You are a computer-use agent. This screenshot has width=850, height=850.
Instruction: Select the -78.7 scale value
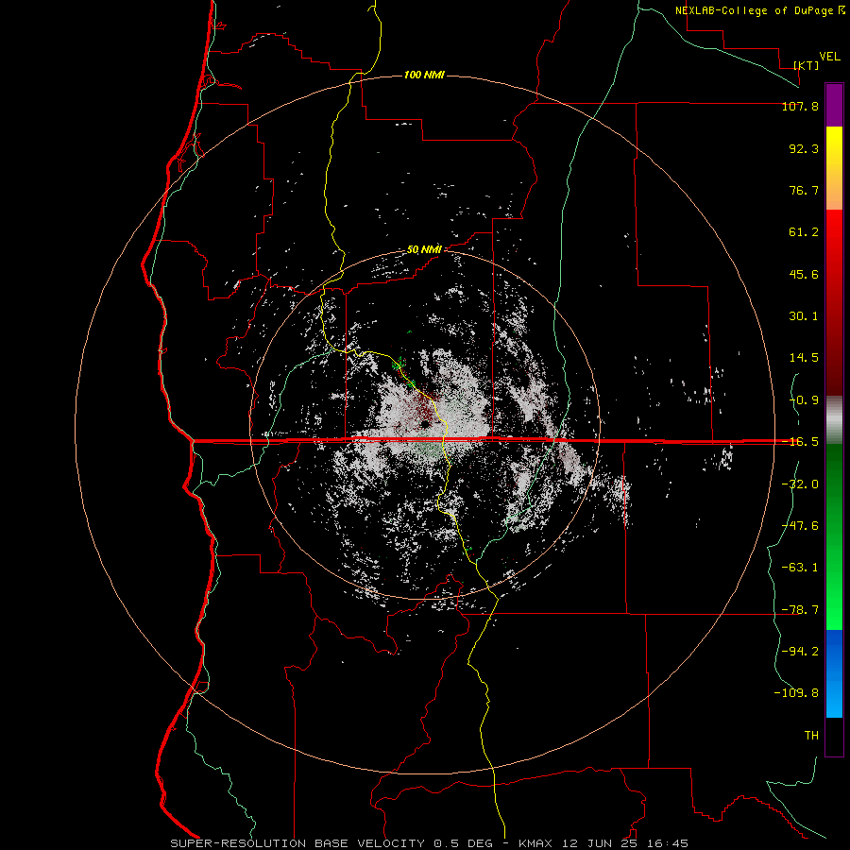[800, 610]
